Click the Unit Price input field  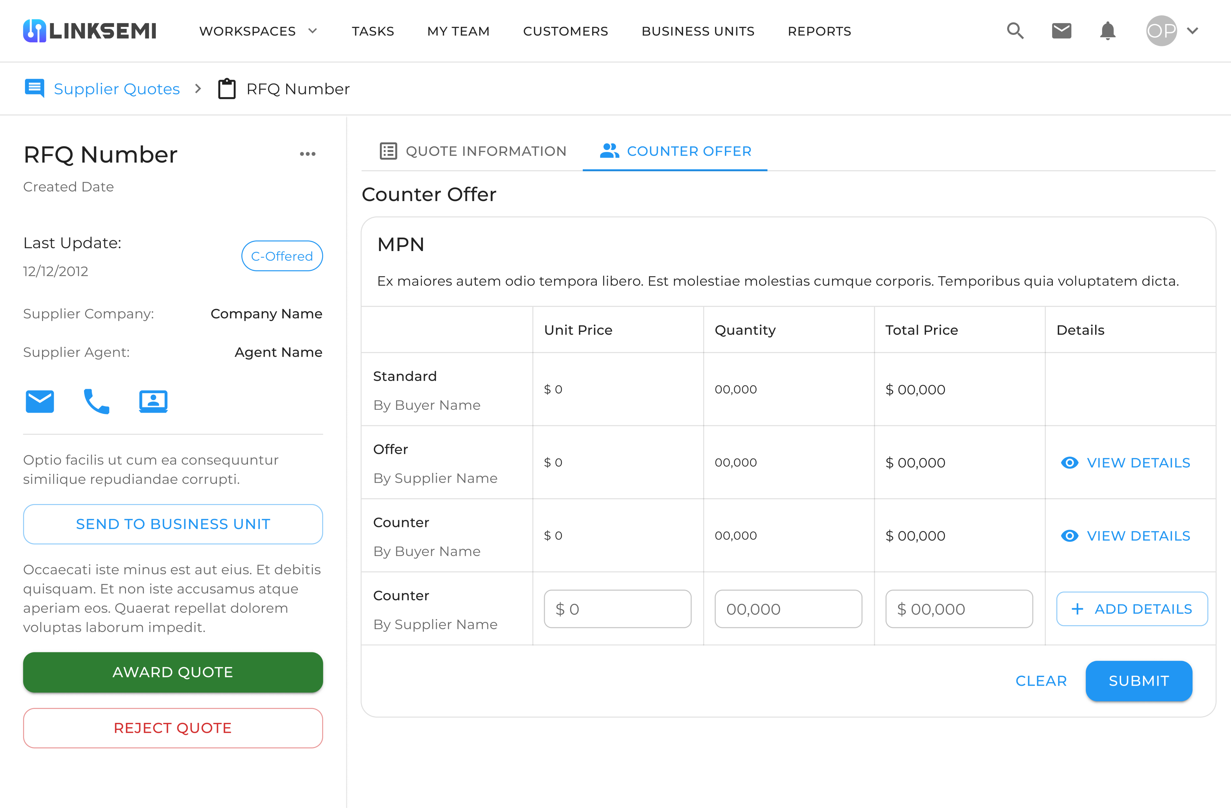click(x=618, y=609)
